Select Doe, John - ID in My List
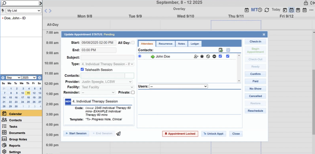The image size is (315, 154). click(x=15, y=18)
